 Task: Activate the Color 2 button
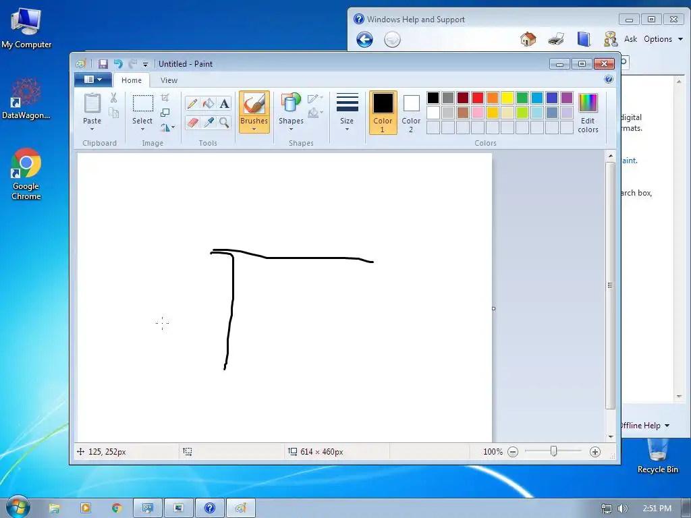(x=411, y=113)
